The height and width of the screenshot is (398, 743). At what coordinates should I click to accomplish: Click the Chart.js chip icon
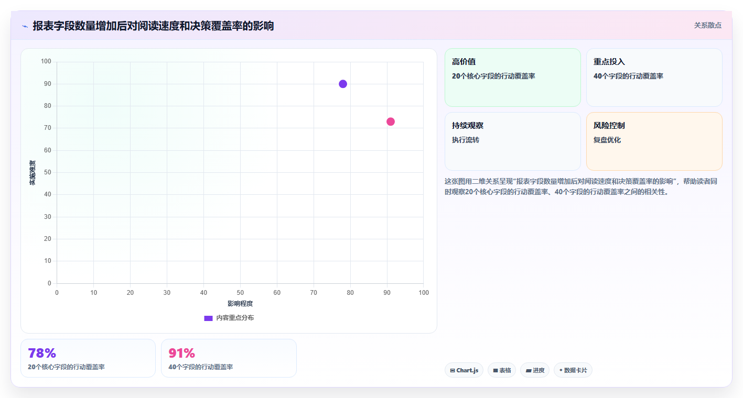tap(453, 371)
